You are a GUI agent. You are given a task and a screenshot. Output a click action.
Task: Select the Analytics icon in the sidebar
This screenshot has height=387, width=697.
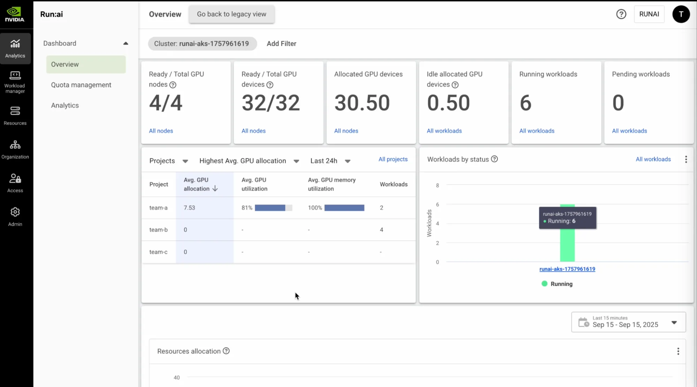(x=15, y=48)
